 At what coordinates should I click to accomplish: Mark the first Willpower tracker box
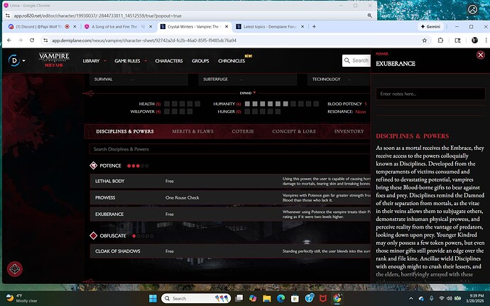coord(167,111)
